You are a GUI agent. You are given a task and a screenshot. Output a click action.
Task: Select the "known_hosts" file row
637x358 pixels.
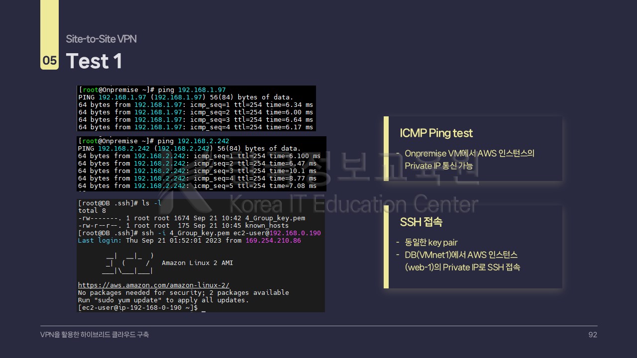click(x=184, y=226)
